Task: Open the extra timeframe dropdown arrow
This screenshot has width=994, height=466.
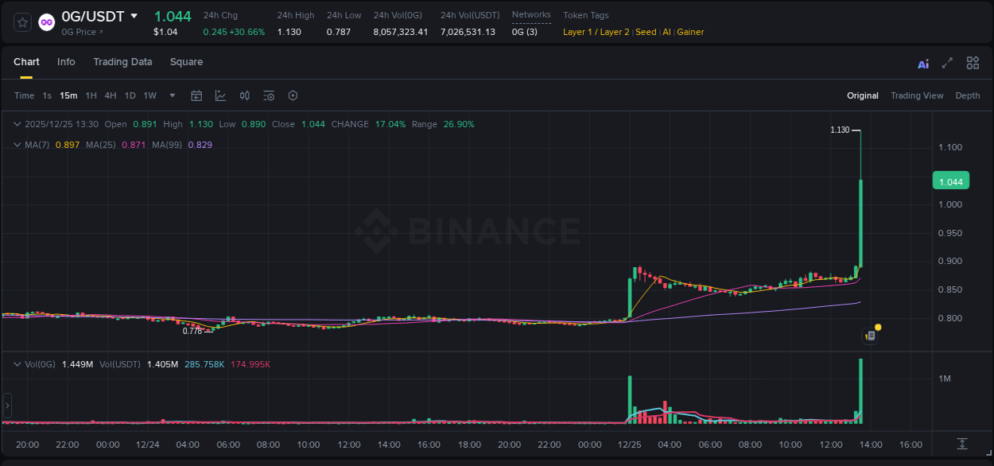Action: (x=171, y=95)
